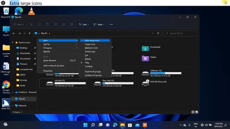Open the See more three-dots menu
This screenshot has width=230, height=129.
coord(111,24)
